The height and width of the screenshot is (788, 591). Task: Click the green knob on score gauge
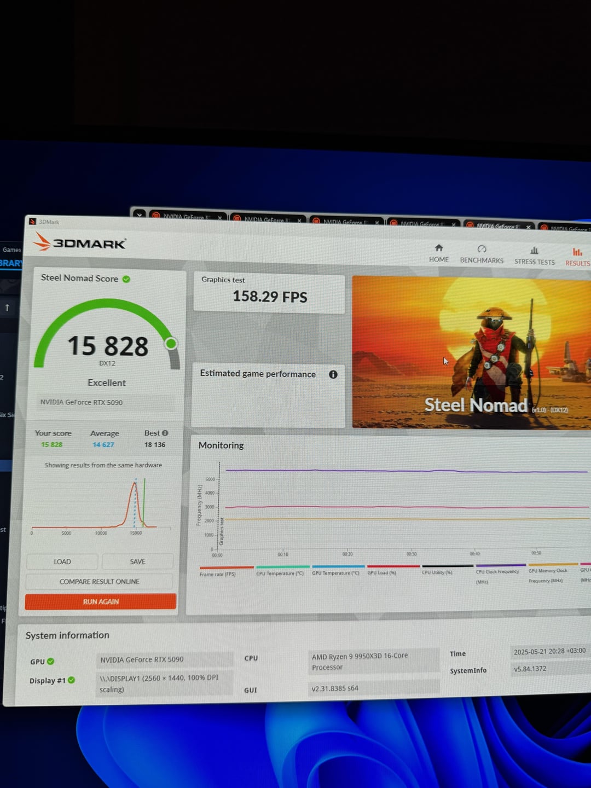tap(171, 343)
